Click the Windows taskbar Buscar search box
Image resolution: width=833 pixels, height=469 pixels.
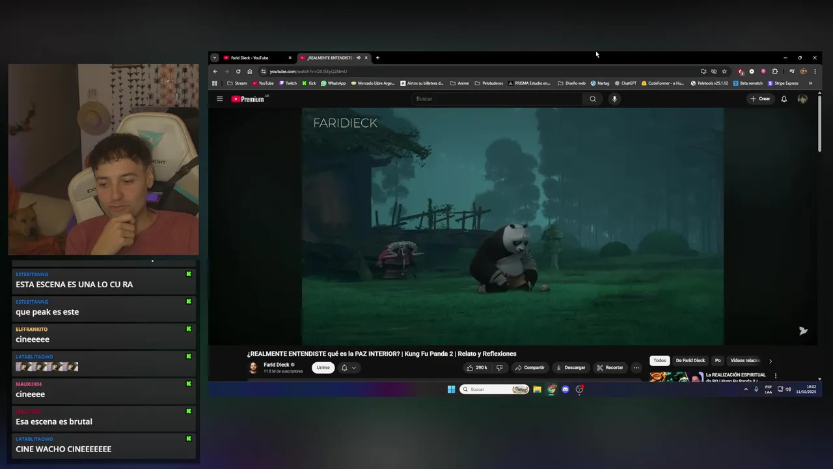click(x=494, y=390)
